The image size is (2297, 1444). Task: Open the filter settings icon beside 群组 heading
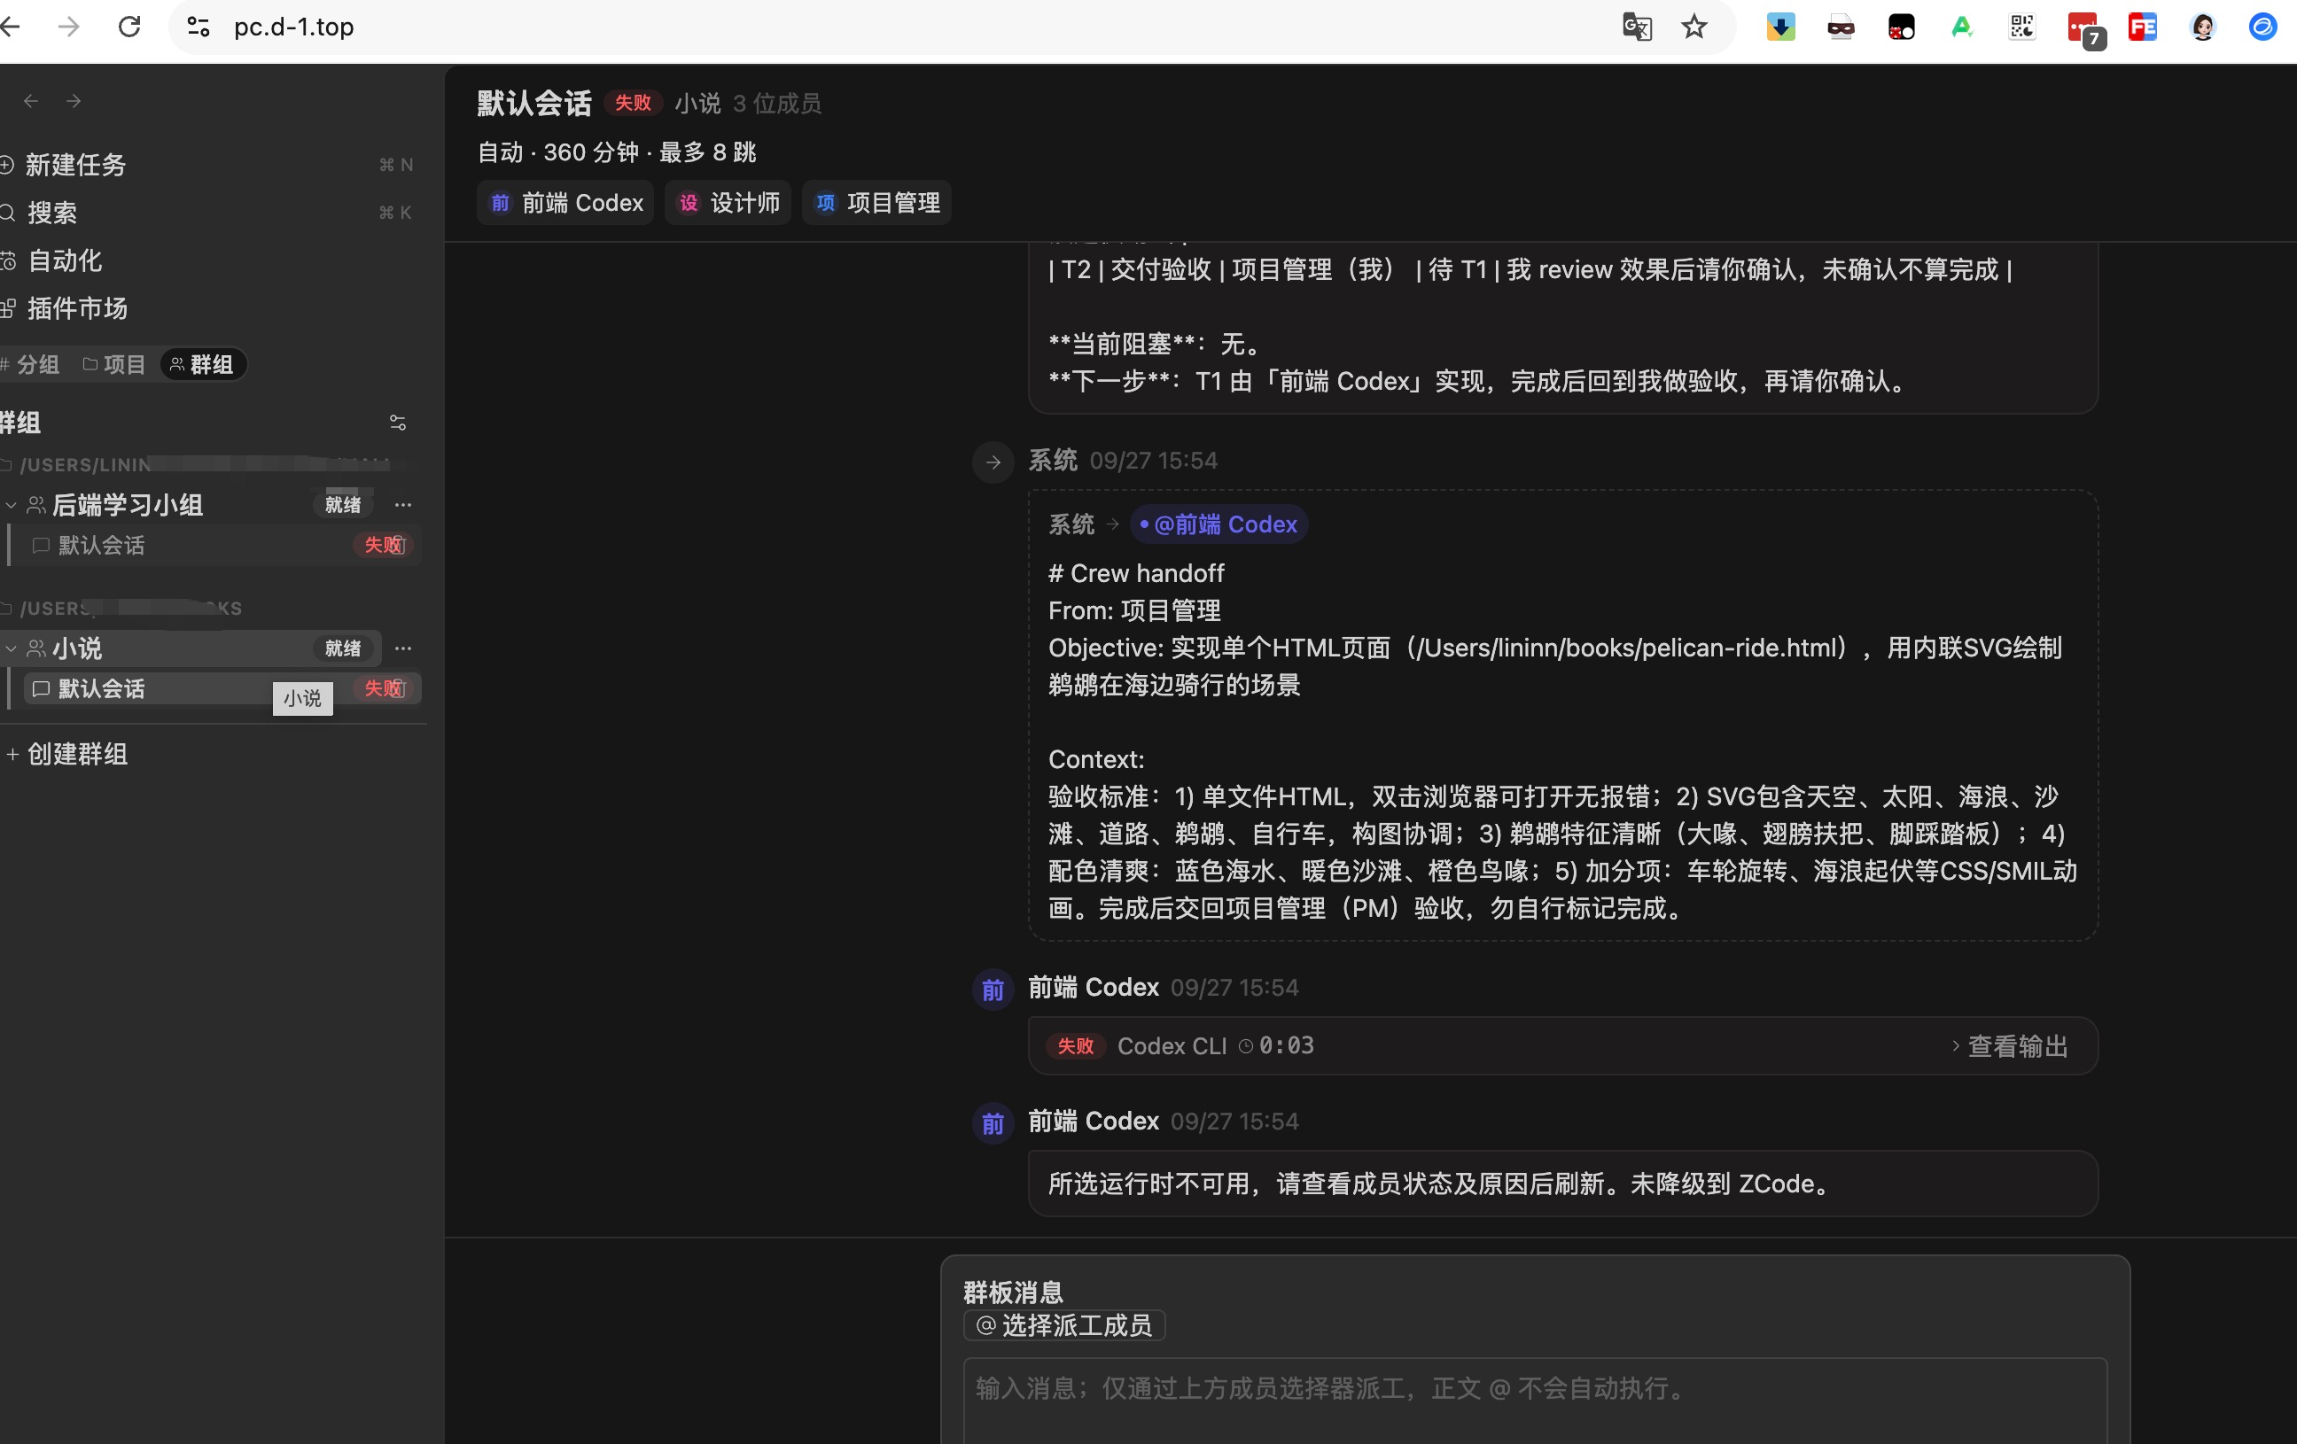pyautogui.click(x=398, y=423)
